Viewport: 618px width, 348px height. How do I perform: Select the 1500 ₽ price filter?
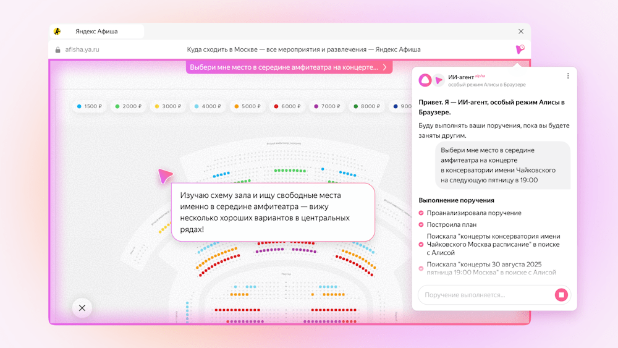click(90, 106)
